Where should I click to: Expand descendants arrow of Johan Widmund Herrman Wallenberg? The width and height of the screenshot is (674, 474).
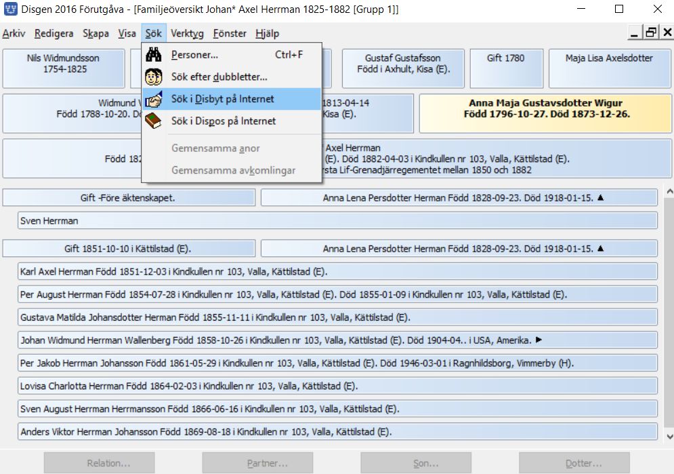point(539,340)
